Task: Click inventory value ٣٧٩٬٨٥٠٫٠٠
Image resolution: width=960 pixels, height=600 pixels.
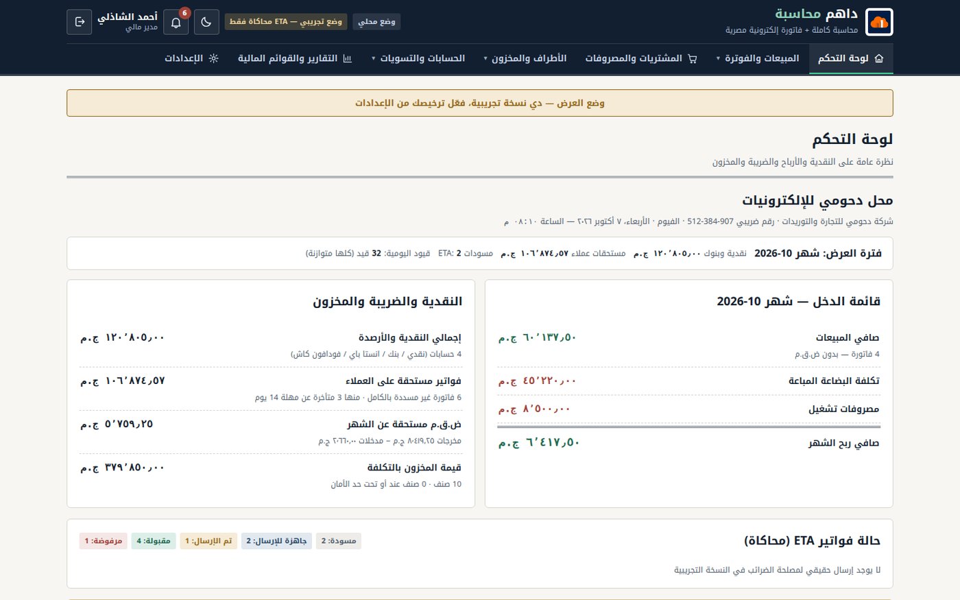Action: 123,468
